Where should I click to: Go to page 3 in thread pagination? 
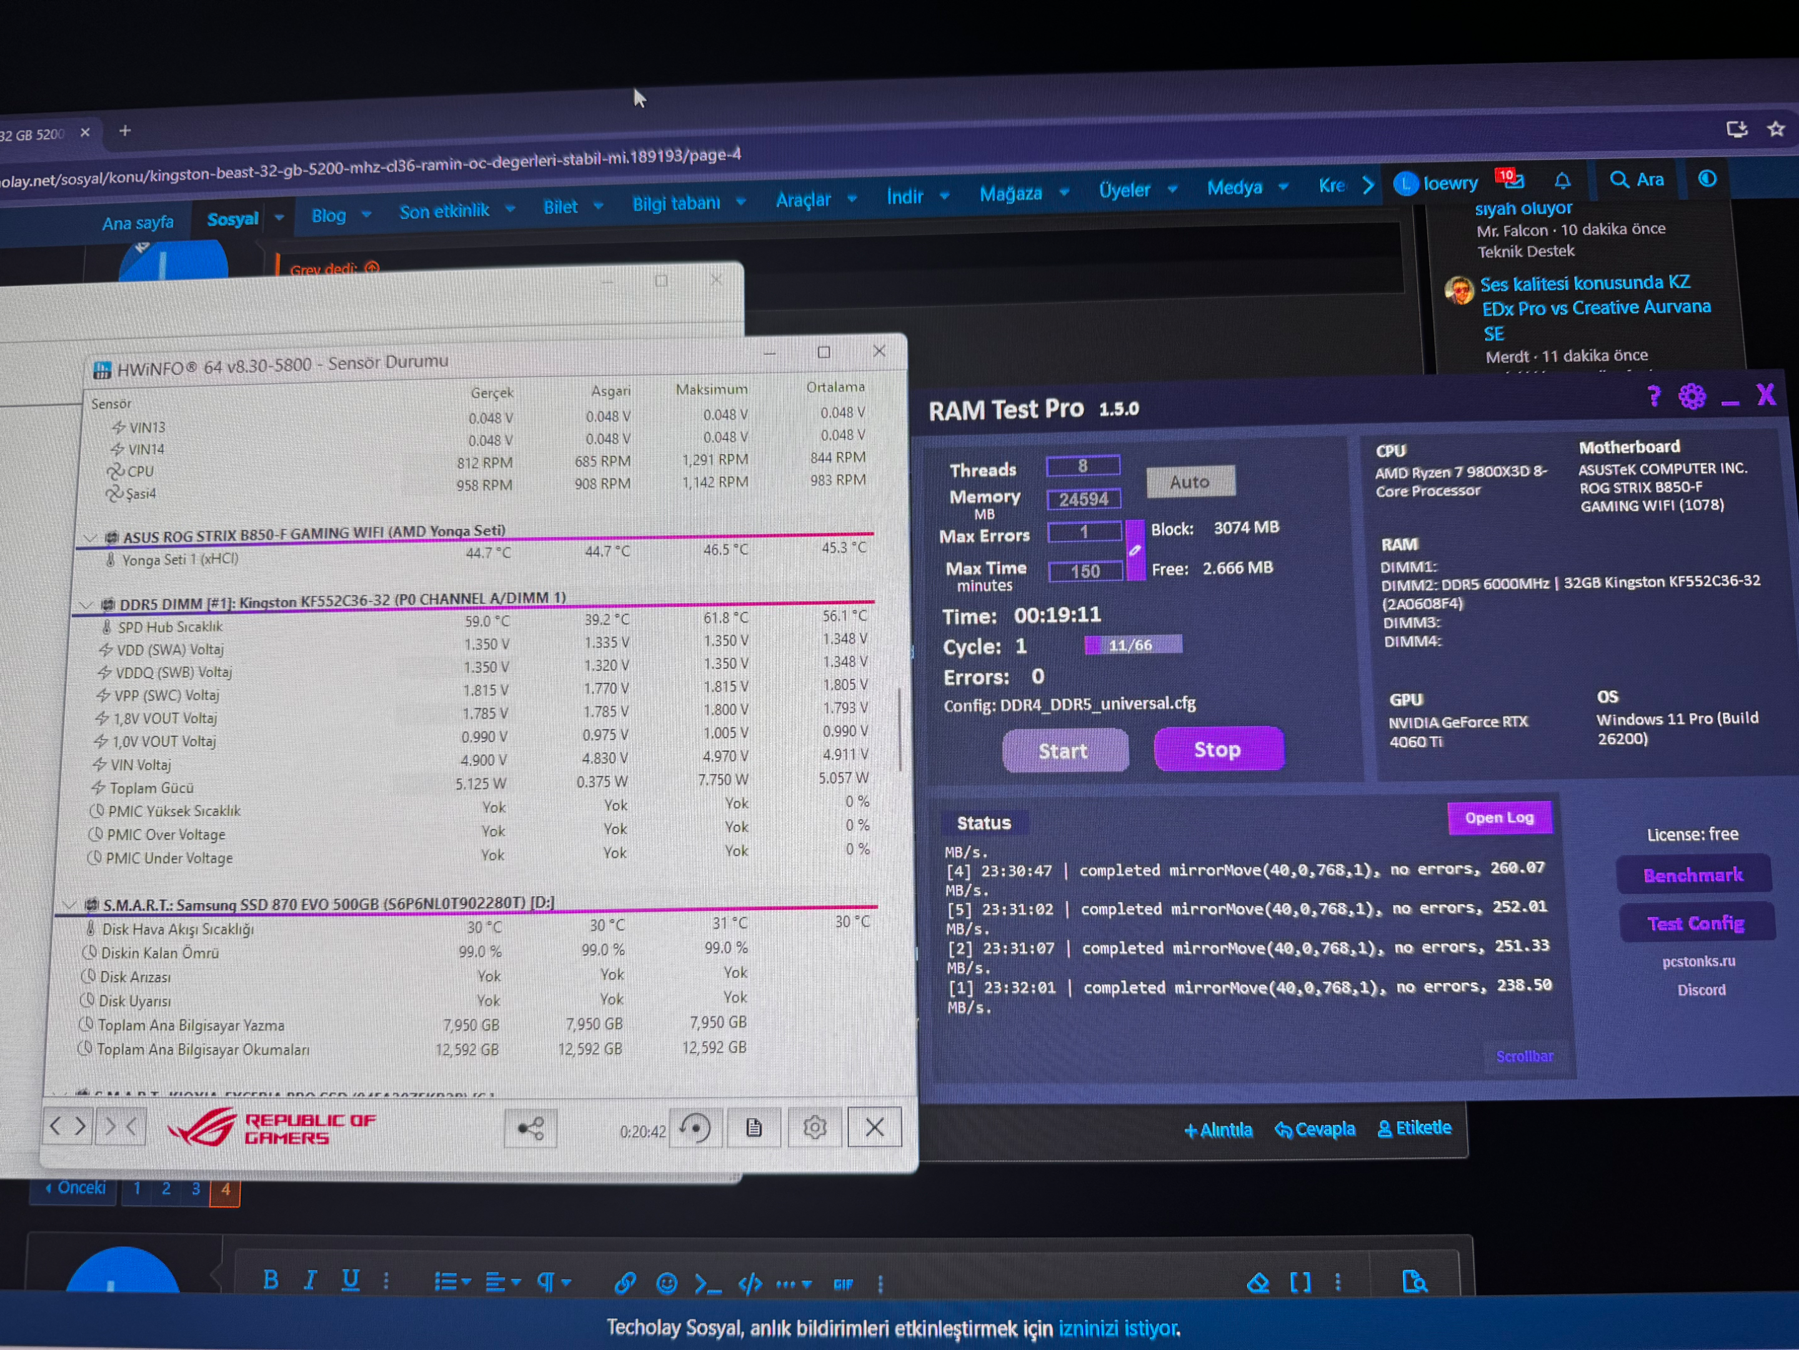[196, 1189]
